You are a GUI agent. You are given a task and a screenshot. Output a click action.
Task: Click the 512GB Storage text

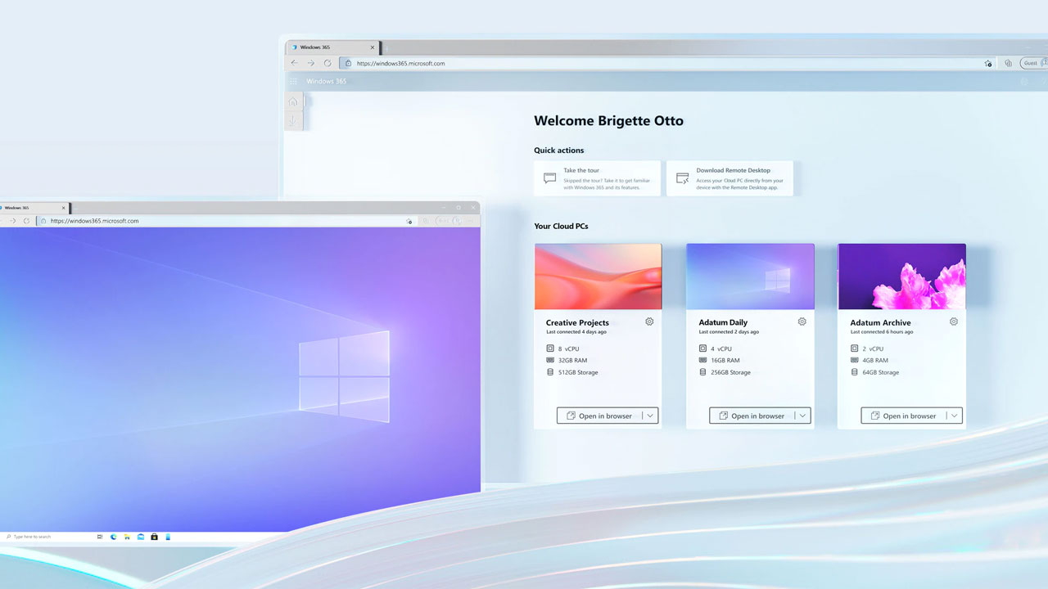(578, 372)
